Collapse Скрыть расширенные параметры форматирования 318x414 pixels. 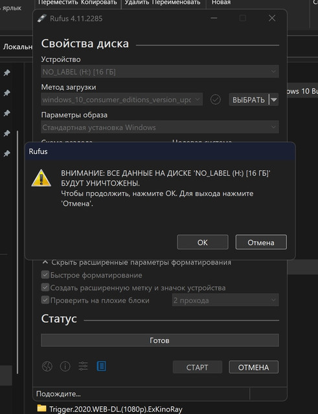pos(137,263)
